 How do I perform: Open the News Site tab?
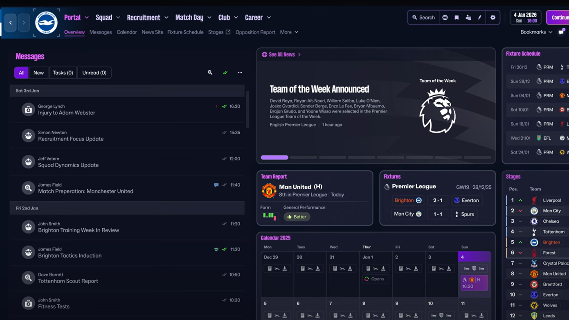pos(152,32)
